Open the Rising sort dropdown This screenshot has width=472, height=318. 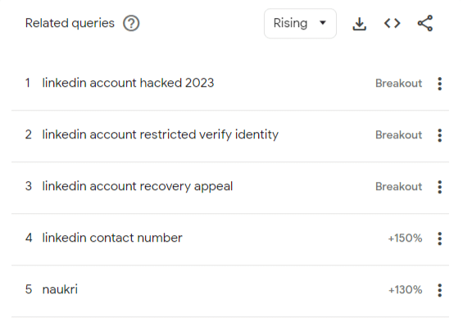click(x=300, y=23)
